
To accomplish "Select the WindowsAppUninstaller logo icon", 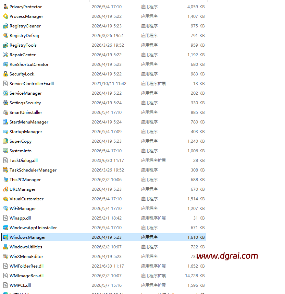I will (x=5, y=228).
